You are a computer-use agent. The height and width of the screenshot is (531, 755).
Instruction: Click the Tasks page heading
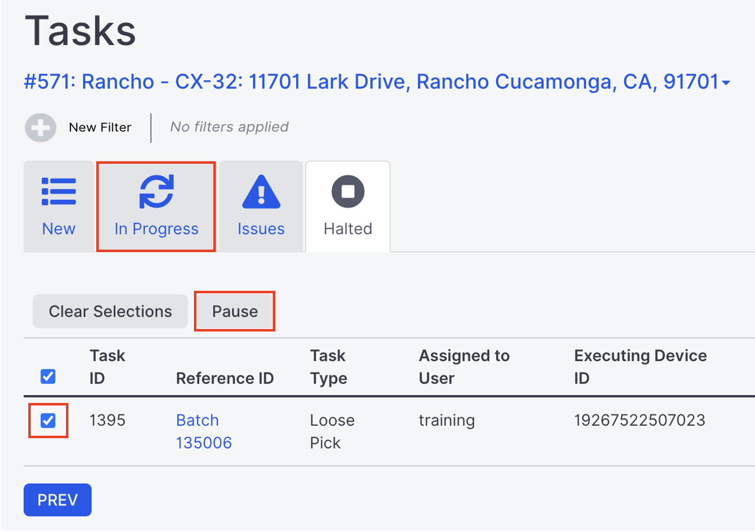(x=80, y=31)
